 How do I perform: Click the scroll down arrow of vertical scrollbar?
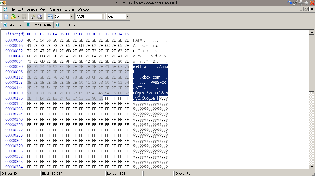[x=312, y=167]
